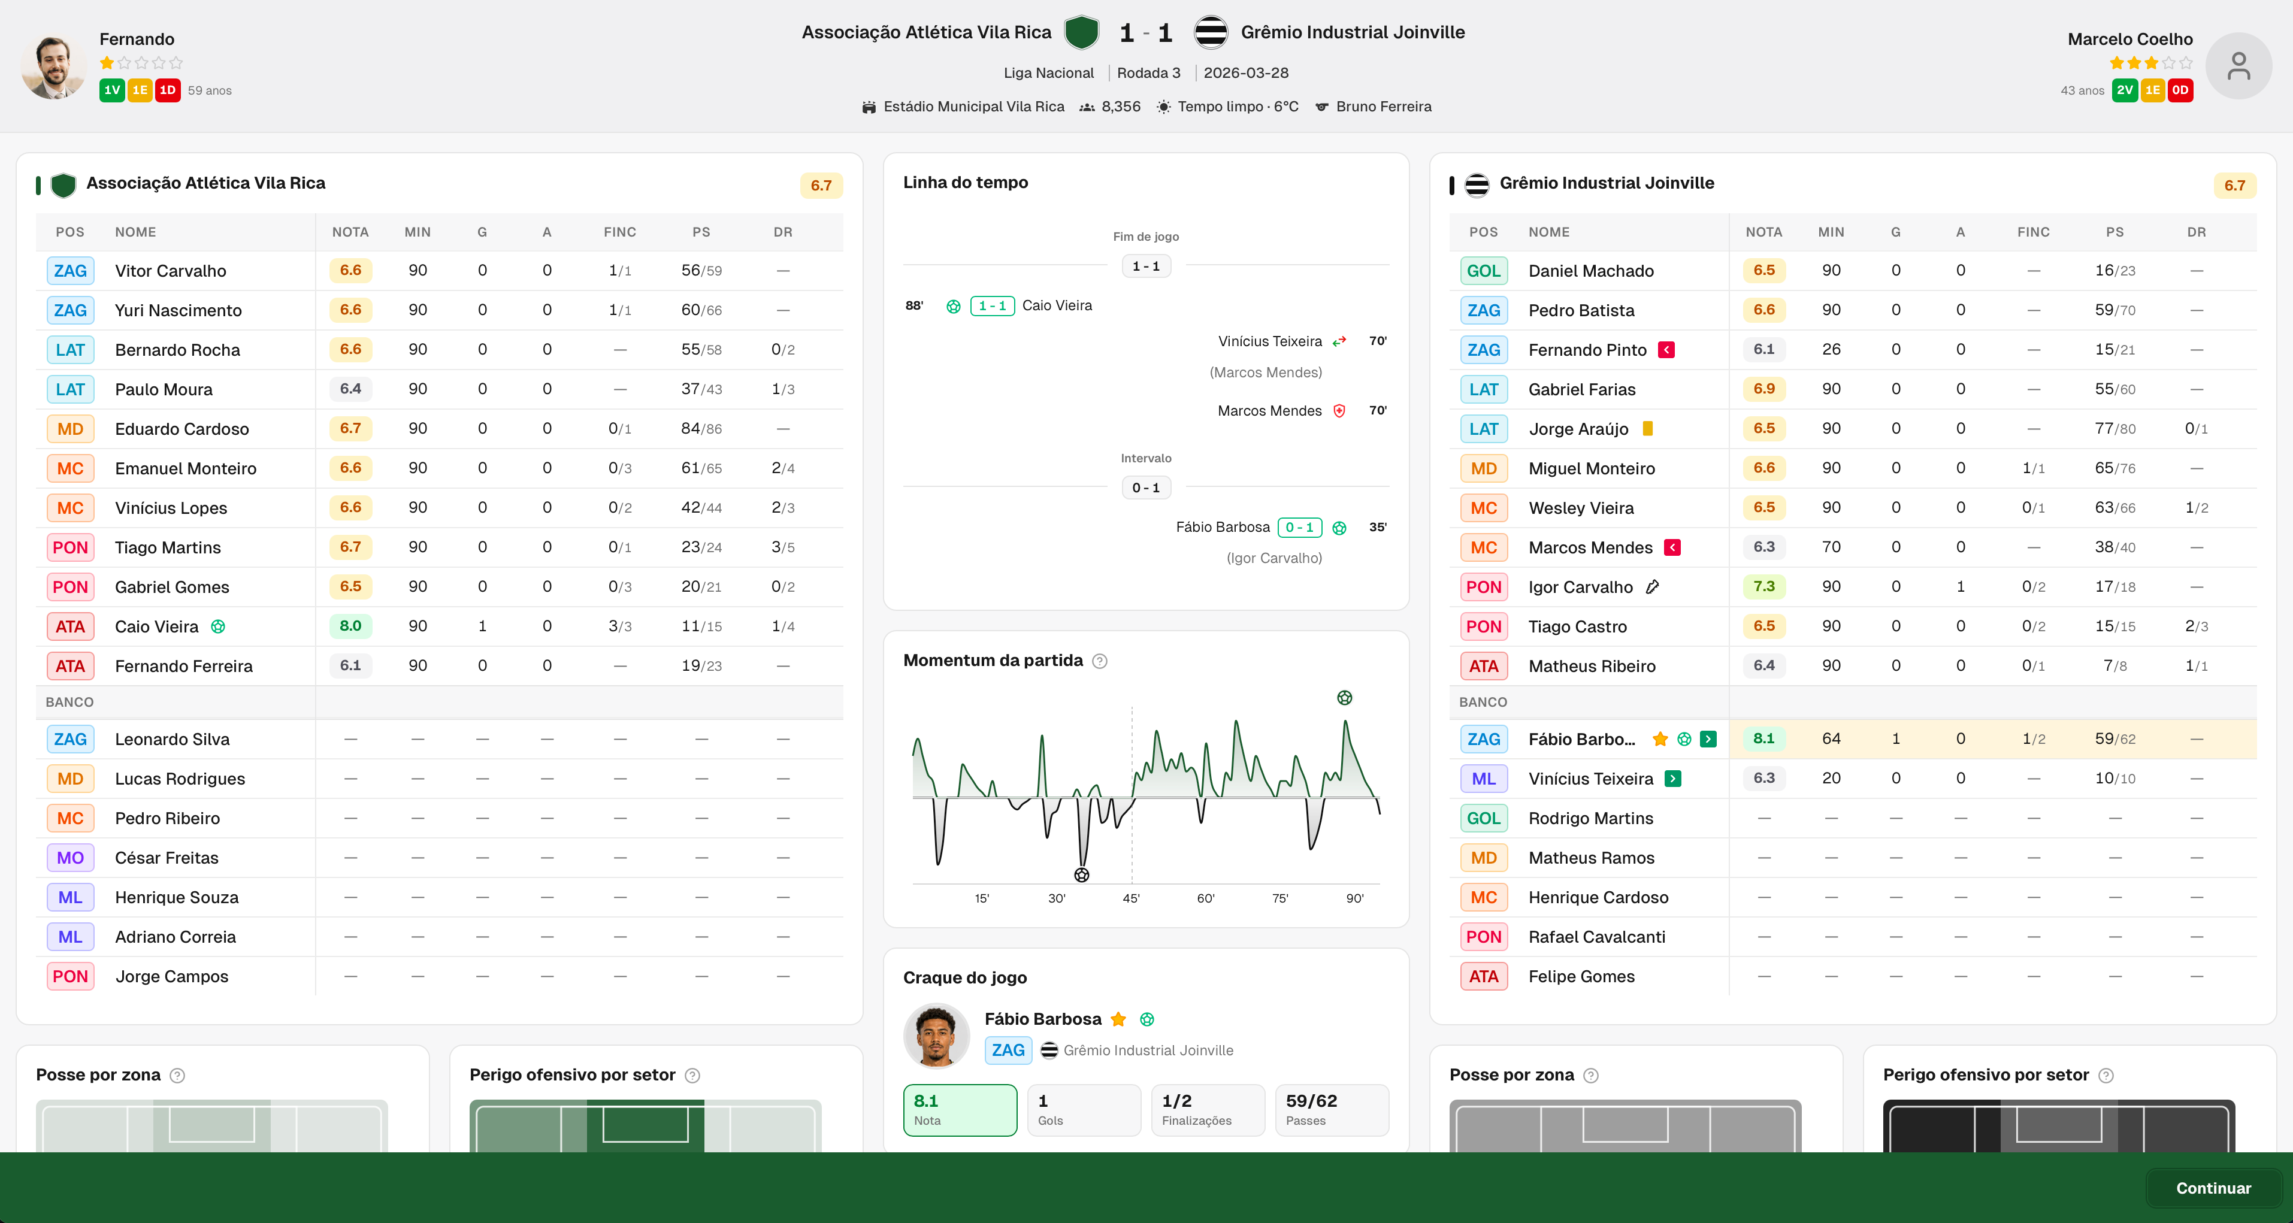Click the substitution arrow icon for Vinícius Teixeira
Viewport: 2293px width, 1223px height.
coord(1339,341)
